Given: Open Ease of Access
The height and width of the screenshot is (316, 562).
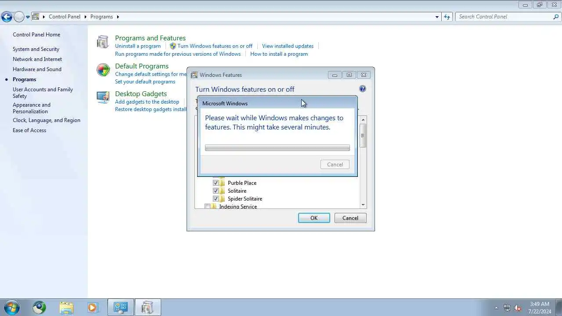Looking at the screenshot, I should [x=29, y=130].
